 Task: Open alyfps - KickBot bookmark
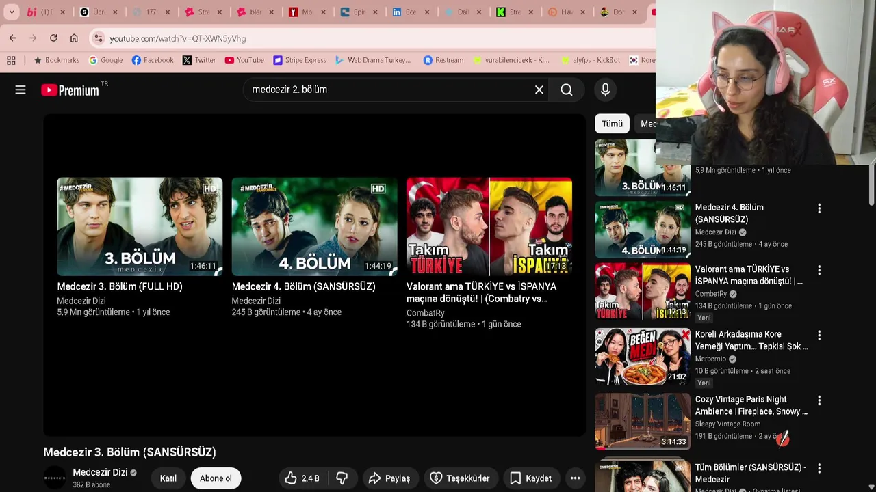591,60
